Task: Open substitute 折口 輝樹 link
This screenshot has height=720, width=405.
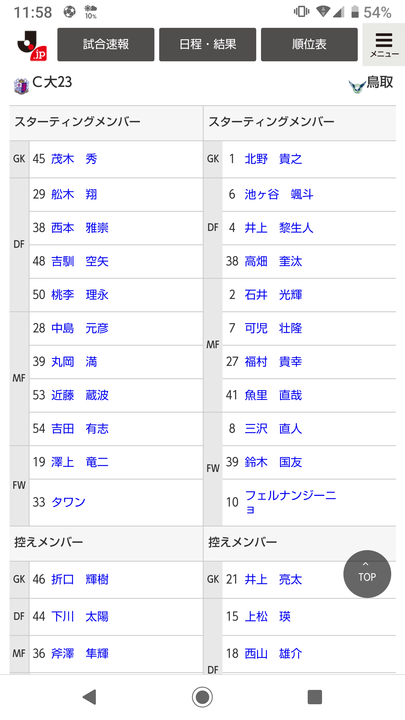Action: (80, 579)
